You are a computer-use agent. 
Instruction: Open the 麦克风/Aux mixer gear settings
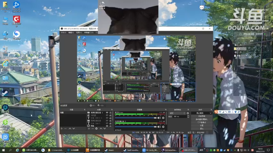click(x=163, y=118)
